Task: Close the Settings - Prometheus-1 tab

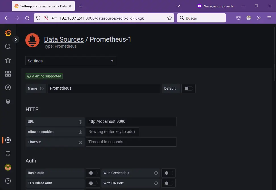Action: click(70, 6)
